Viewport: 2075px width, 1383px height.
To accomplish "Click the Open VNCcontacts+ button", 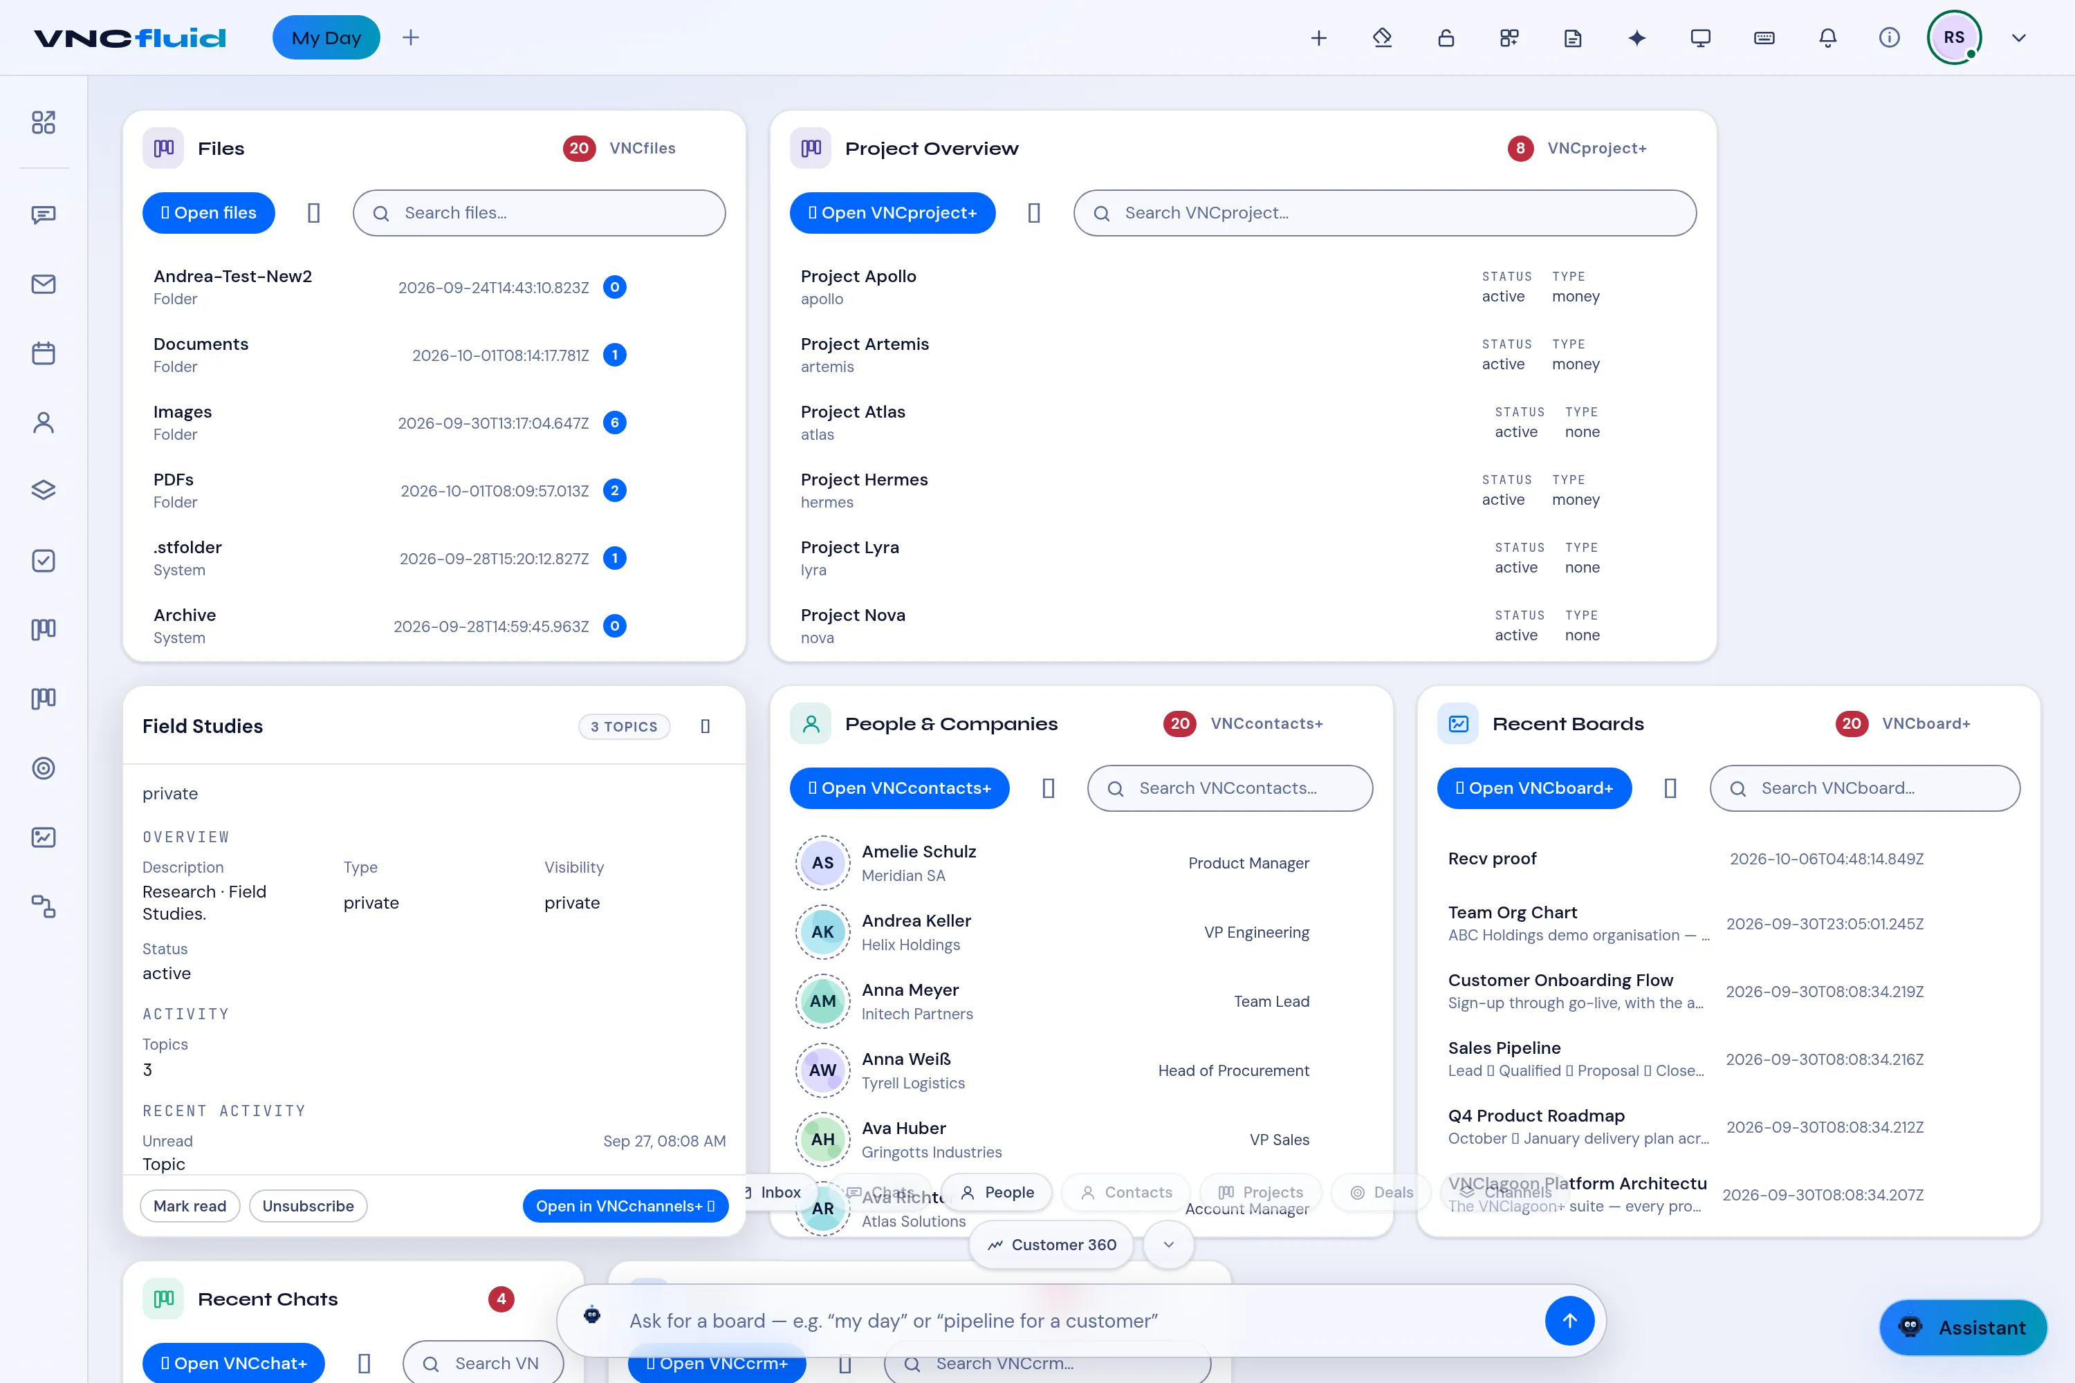I will [x=900, y=788].
